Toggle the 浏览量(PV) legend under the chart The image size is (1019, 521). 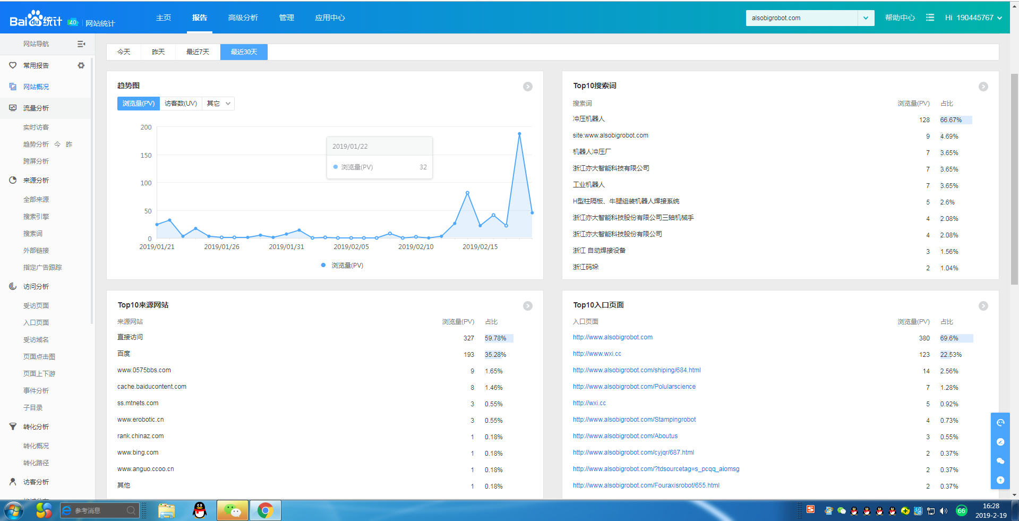pyautogui.click(x=342, y=266)
